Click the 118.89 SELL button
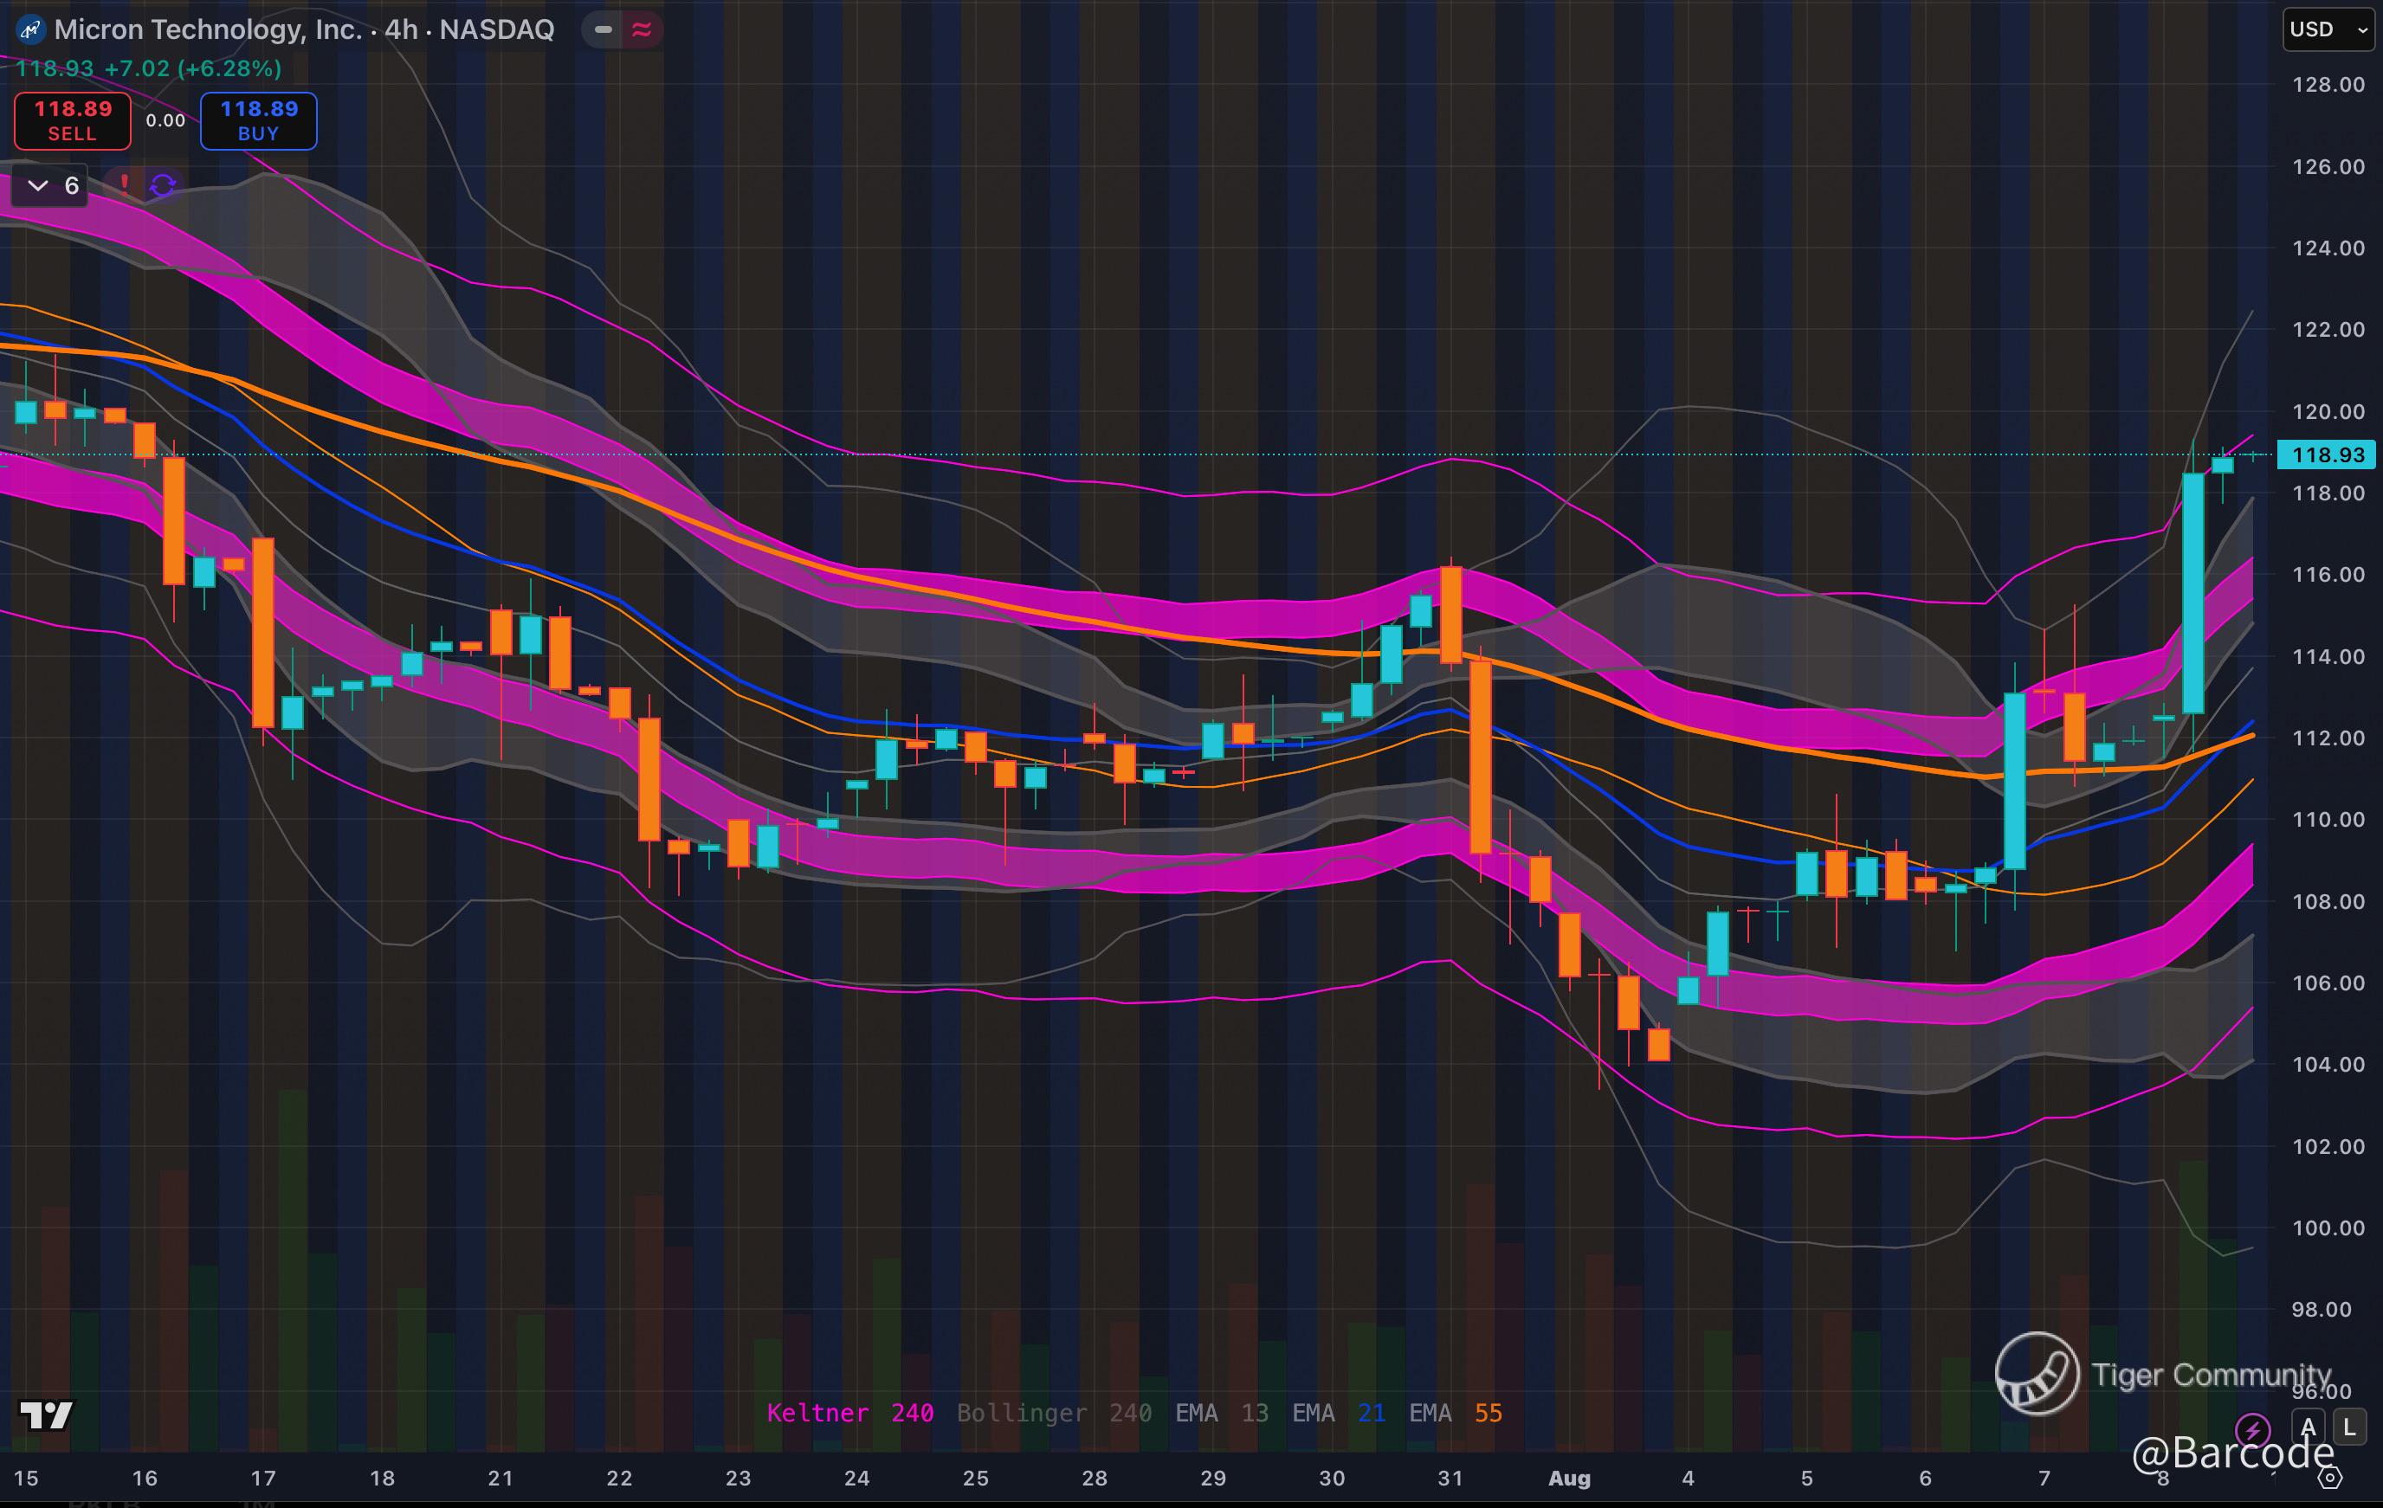Viewport: 2383px width, 1508px height. tap(72, 120)
